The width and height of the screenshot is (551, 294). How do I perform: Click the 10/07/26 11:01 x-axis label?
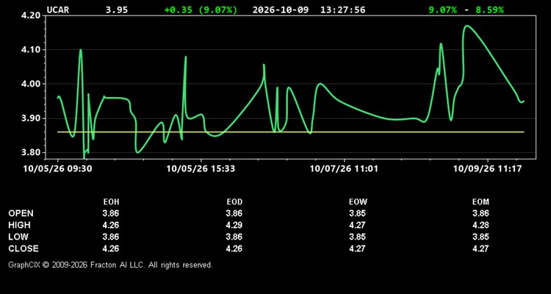[x=344, y=168]
